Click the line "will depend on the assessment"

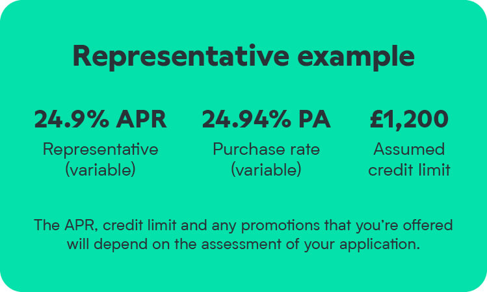tap(243, 245)
